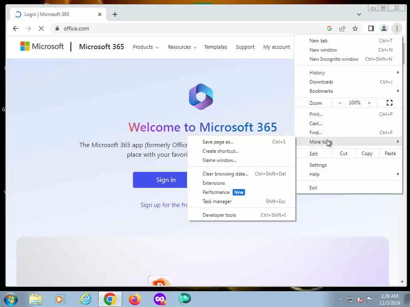Open Extensions from submenu
Image resolution: width=410 pixels, height=307 pixels.
pos(241,183)
